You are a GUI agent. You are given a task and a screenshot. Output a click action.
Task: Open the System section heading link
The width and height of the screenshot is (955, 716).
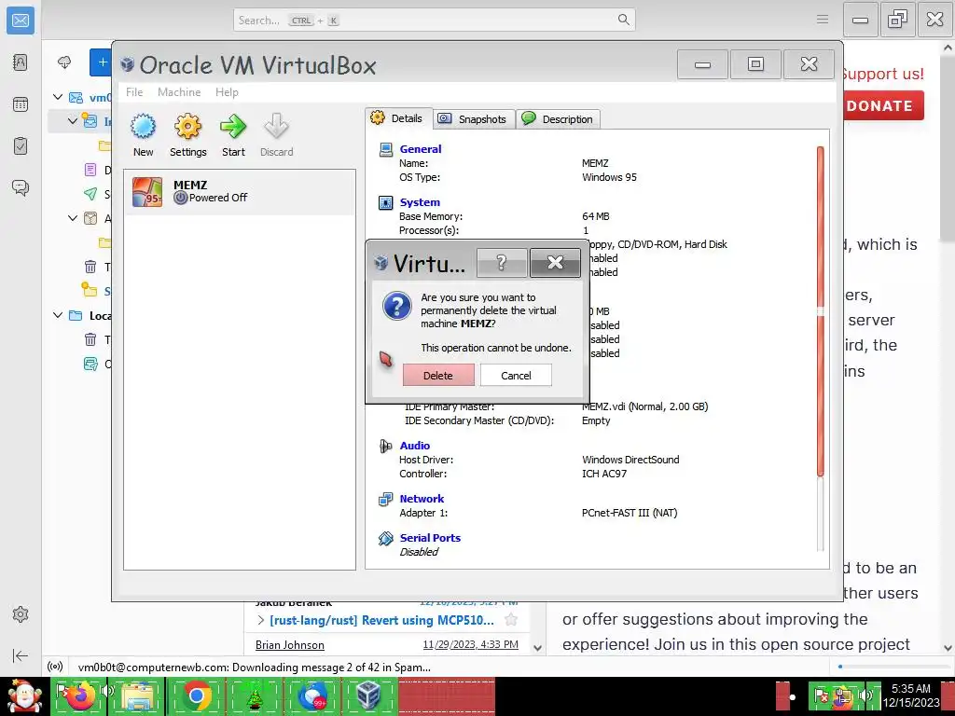[x=420, y=202]
